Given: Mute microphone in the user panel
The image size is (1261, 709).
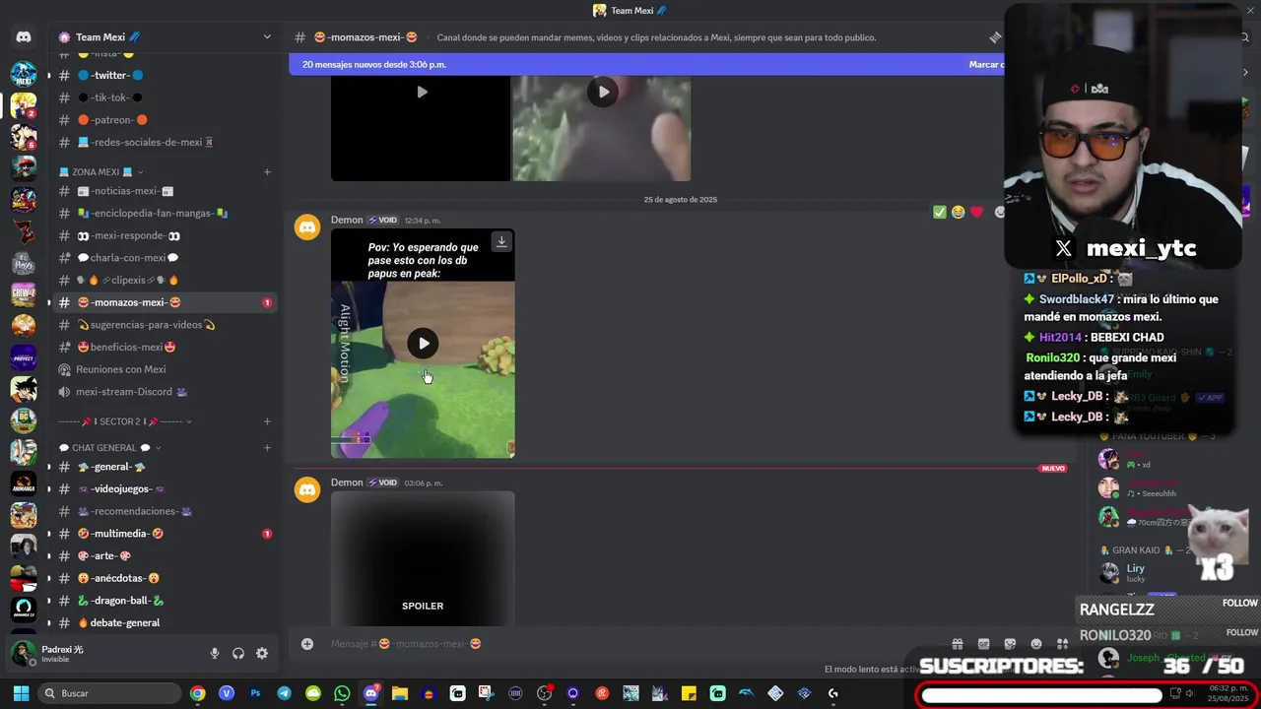Looking at the screenshot, I should pos(215,653).
